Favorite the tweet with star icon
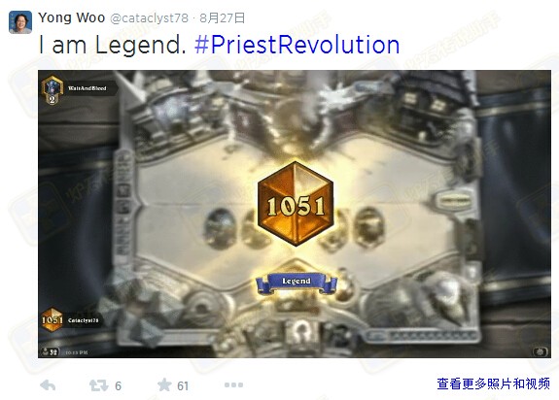Image resolution: width=559 pixels, height=400 pixels. pos(164,384)
